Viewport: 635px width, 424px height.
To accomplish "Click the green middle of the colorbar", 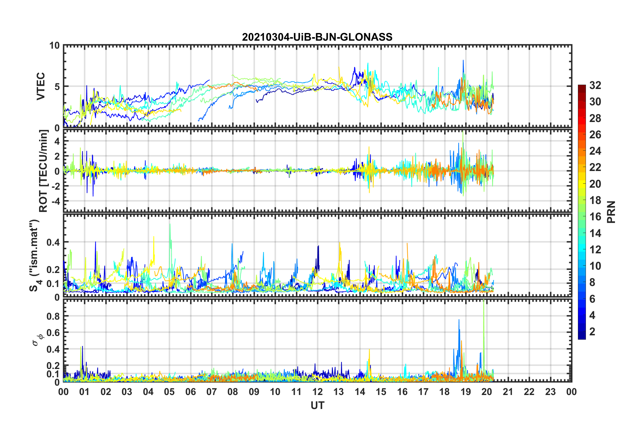I will [x=582, y=212].
